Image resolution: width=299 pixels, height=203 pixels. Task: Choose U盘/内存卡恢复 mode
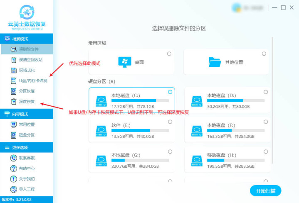[x=27, y=81]
